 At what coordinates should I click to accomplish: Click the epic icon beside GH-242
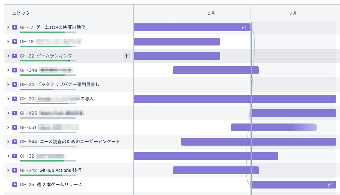pyautogui.click(x=14, y=170)
